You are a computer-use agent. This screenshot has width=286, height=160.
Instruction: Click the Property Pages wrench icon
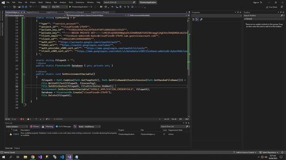click(x=201, y=20)
